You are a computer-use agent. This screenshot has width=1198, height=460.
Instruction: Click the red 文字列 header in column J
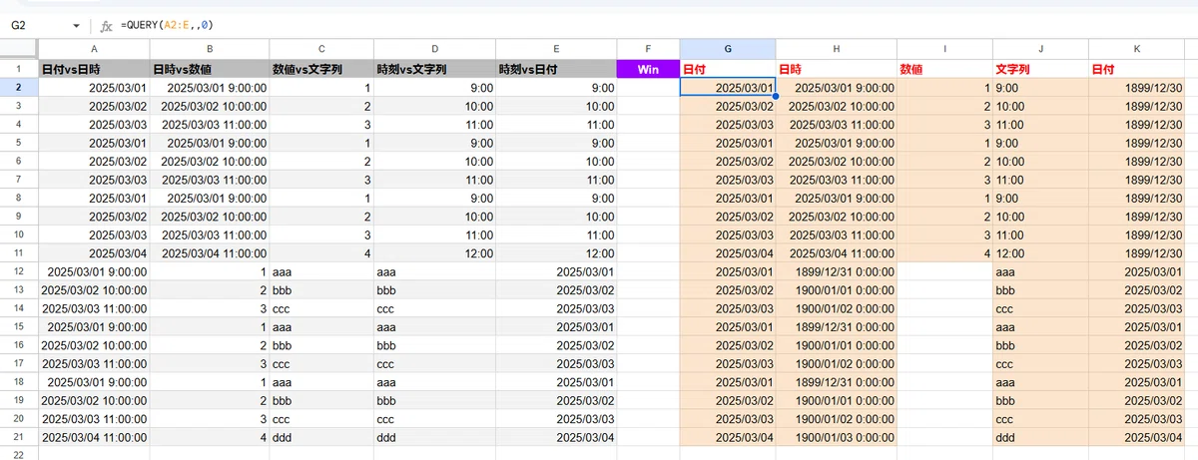(1040, 69)
